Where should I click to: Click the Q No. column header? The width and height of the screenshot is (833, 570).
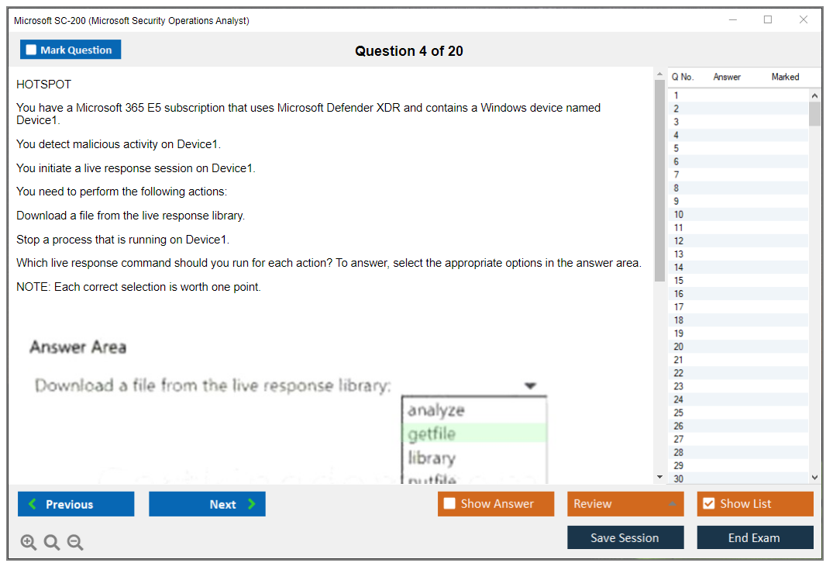682,77
